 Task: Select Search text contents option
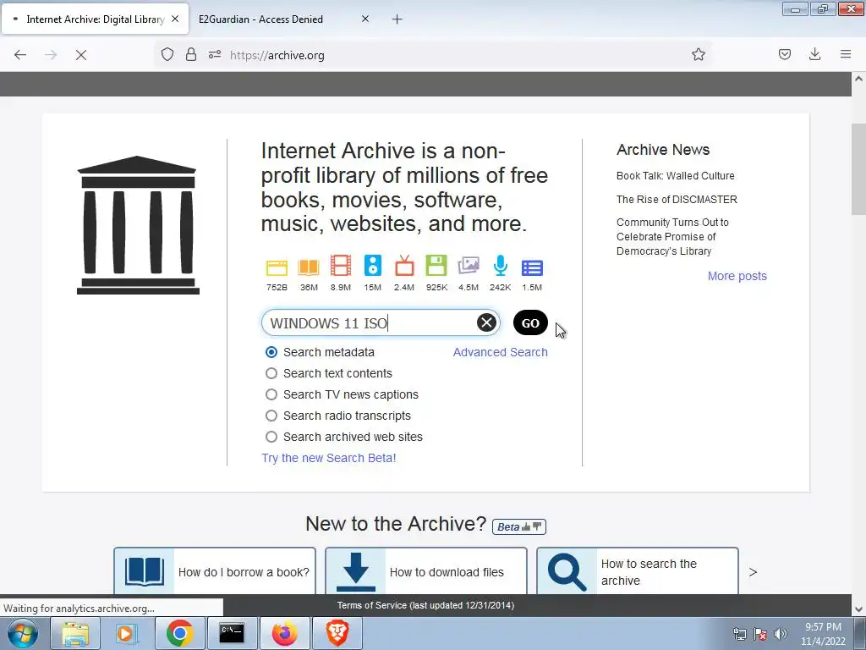click(x=271, y=373)
